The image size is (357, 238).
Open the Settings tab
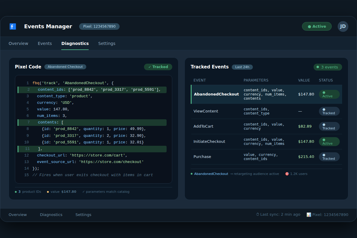click(107, 43)
